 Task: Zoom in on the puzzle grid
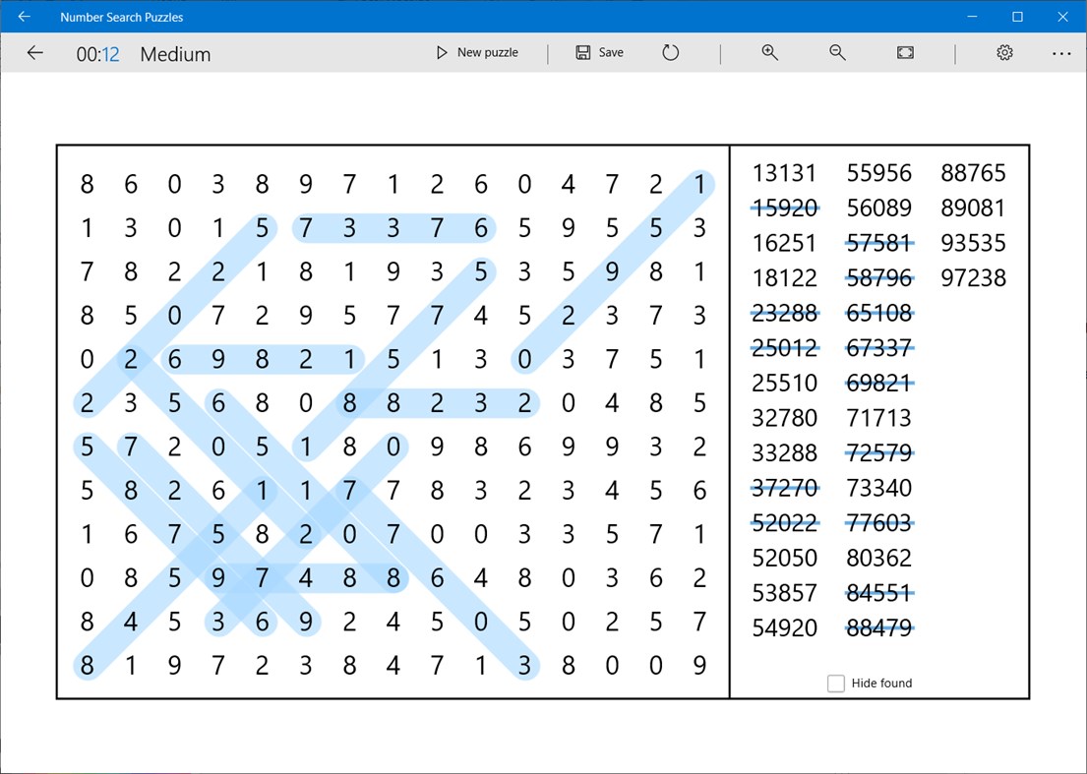coord(770,52)
